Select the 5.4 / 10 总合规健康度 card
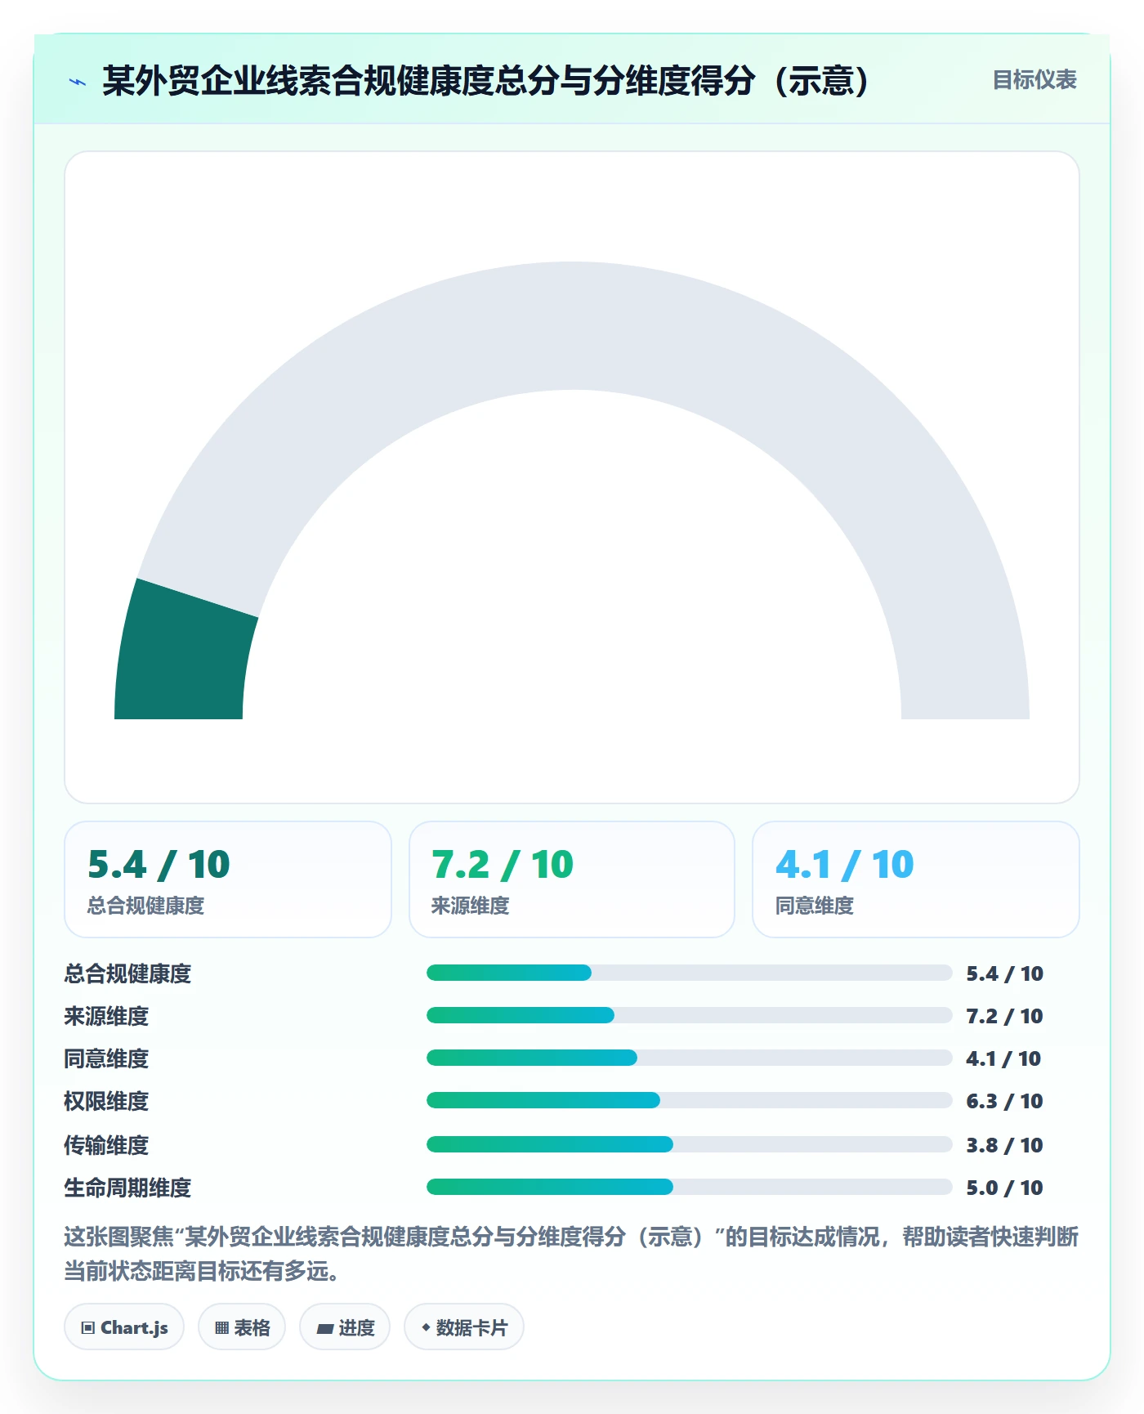This screenshot has height=1414, width=1144. tap(228, 879)
